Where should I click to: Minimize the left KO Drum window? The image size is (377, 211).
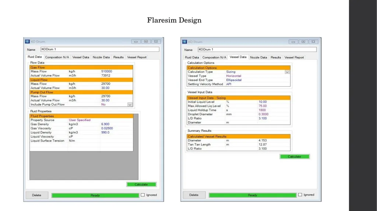(x=136, y=41)
